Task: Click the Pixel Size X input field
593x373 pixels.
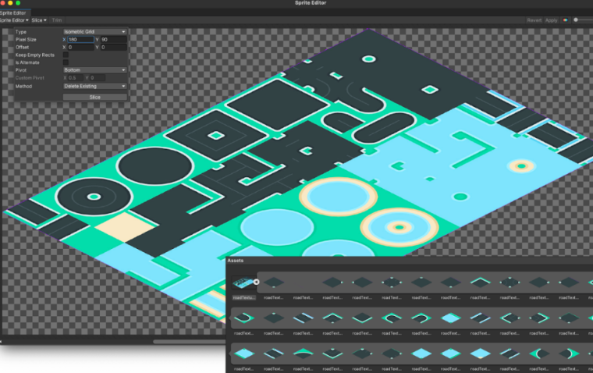Action: [80, 39]
